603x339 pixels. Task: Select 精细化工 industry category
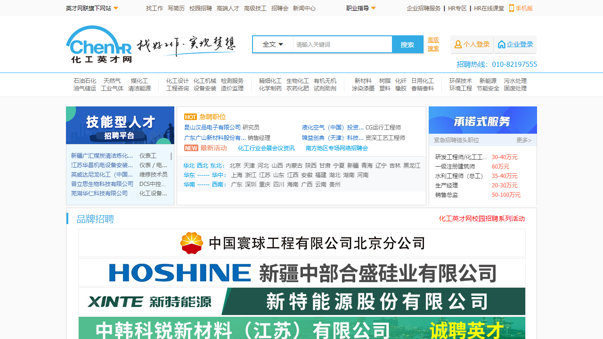(x=270, y=81)
